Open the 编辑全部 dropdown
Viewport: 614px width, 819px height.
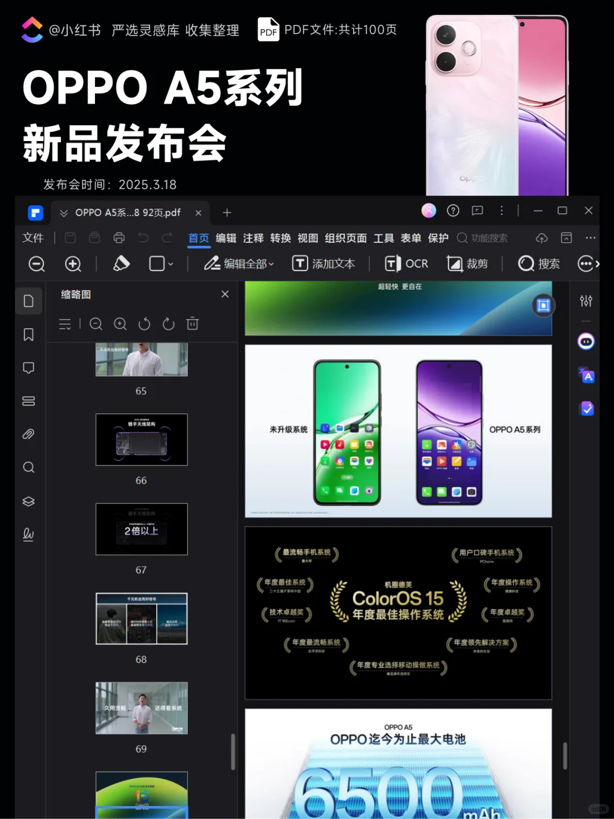click(239, 263)
